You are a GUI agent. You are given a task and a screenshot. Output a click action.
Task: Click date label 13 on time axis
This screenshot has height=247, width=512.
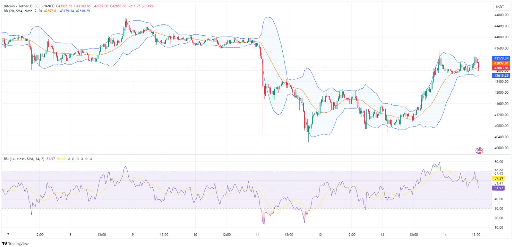click(382, 235)
